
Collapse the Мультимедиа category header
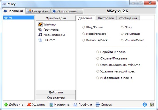[x=56, y=18]
